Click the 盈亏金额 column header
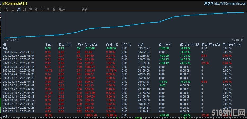The height and width of the screenshot is (119, 247). (91, 45)
